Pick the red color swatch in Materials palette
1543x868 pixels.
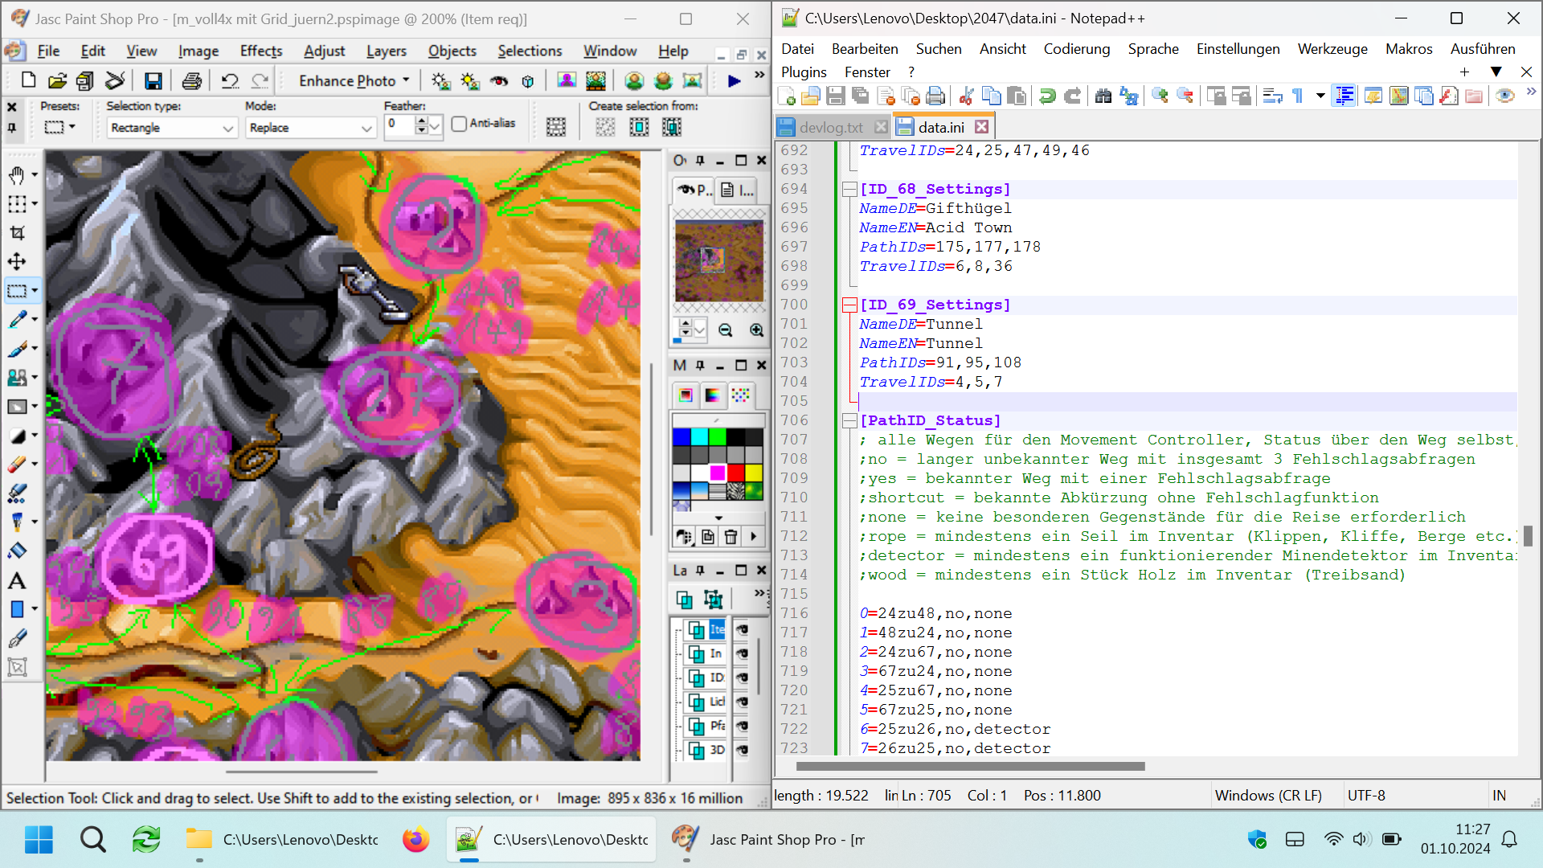[736, 473]
